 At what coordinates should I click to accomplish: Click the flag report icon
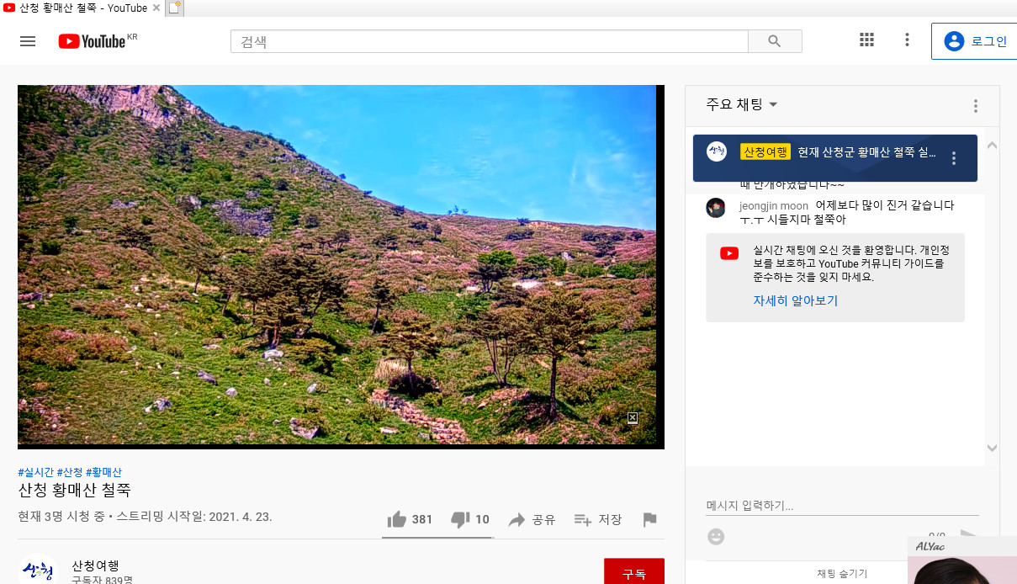click(x=649, y=520)
